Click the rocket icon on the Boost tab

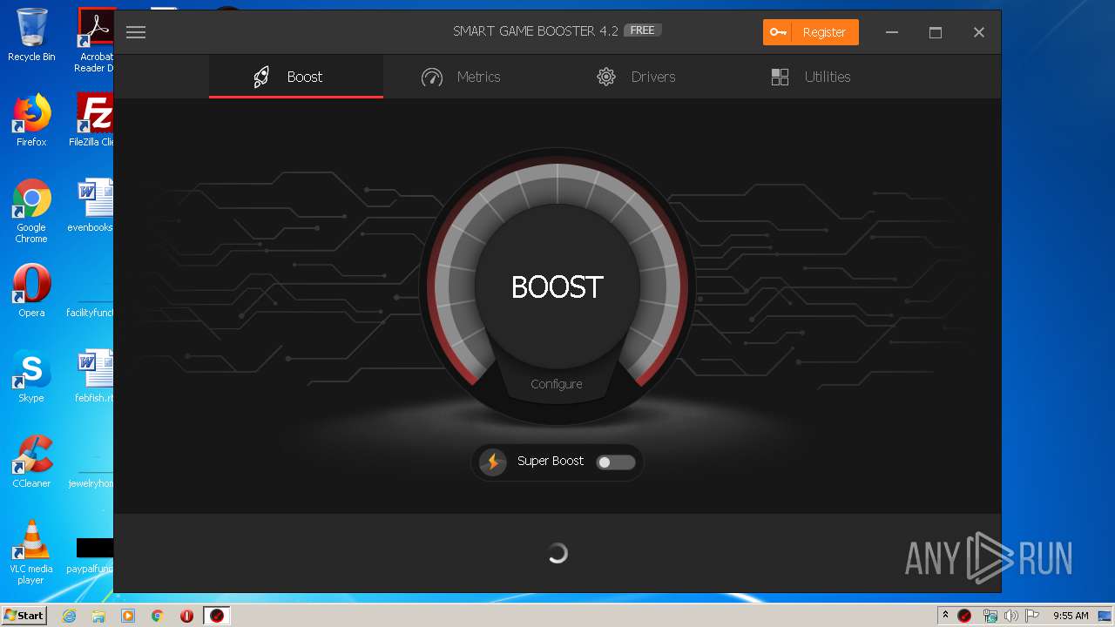[261, 77]
